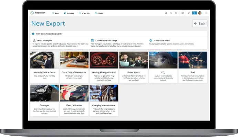Select the Monthly Vehicle Costs thumbnail image

[44, 60]
